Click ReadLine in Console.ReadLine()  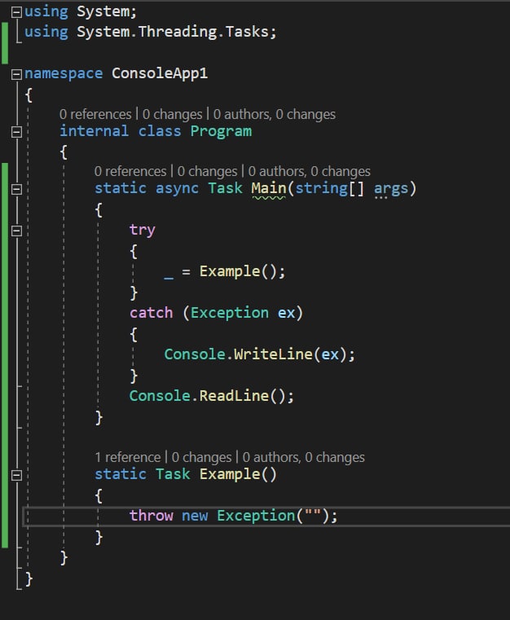[234, 395]
